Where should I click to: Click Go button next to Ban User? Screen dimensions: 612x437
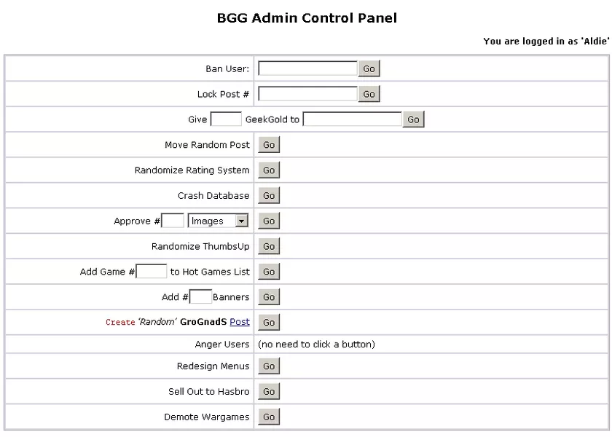click(369, 68)
